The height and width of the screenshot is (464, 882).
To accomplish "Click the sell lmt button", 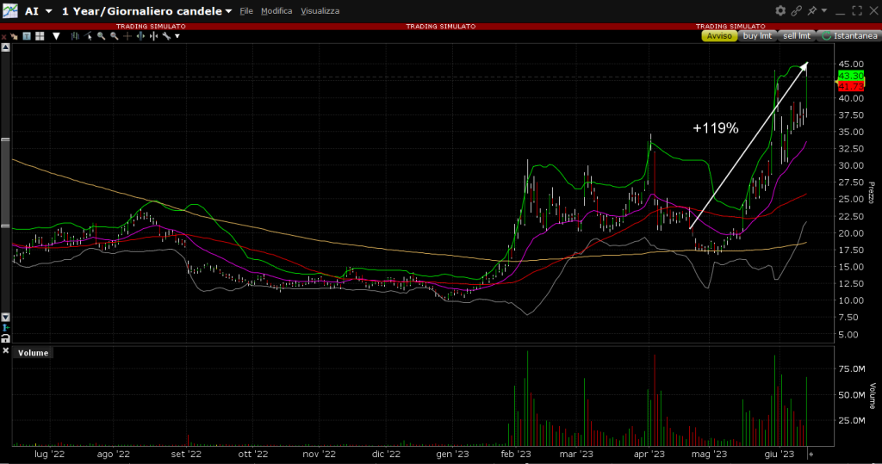I will coord(797,36).
